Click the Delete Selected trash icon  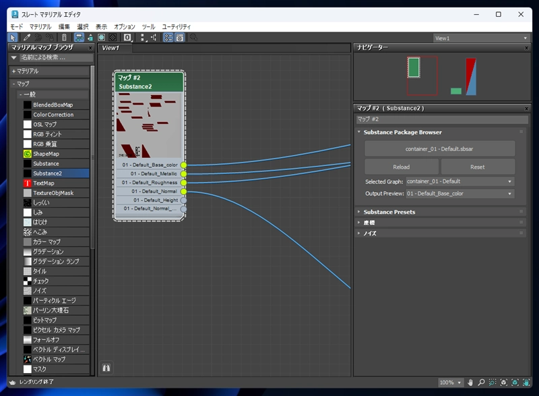coord(64,38)
